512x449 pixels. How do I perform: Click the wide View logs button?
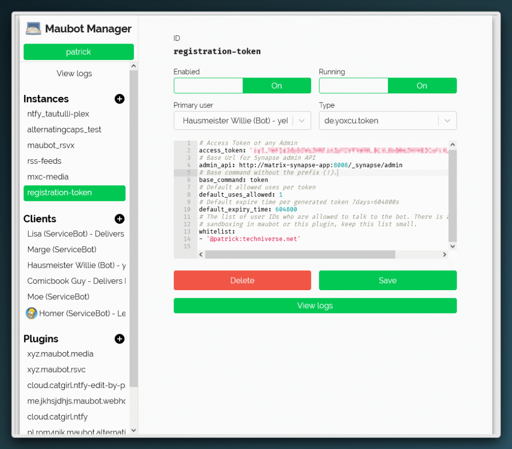pyautogui.click(x=315, y=306)
